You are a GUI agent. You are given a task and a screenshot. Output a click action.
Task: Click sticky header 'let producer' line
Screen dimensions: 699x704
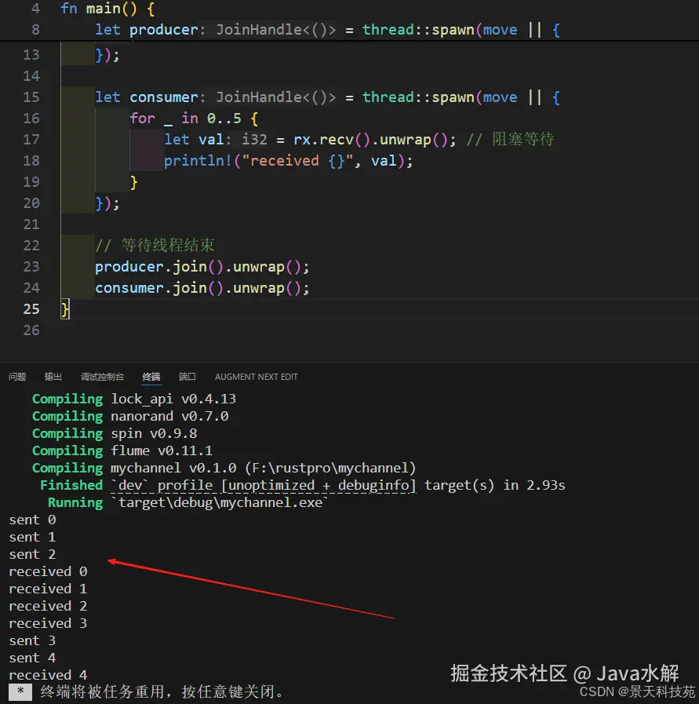327,30
